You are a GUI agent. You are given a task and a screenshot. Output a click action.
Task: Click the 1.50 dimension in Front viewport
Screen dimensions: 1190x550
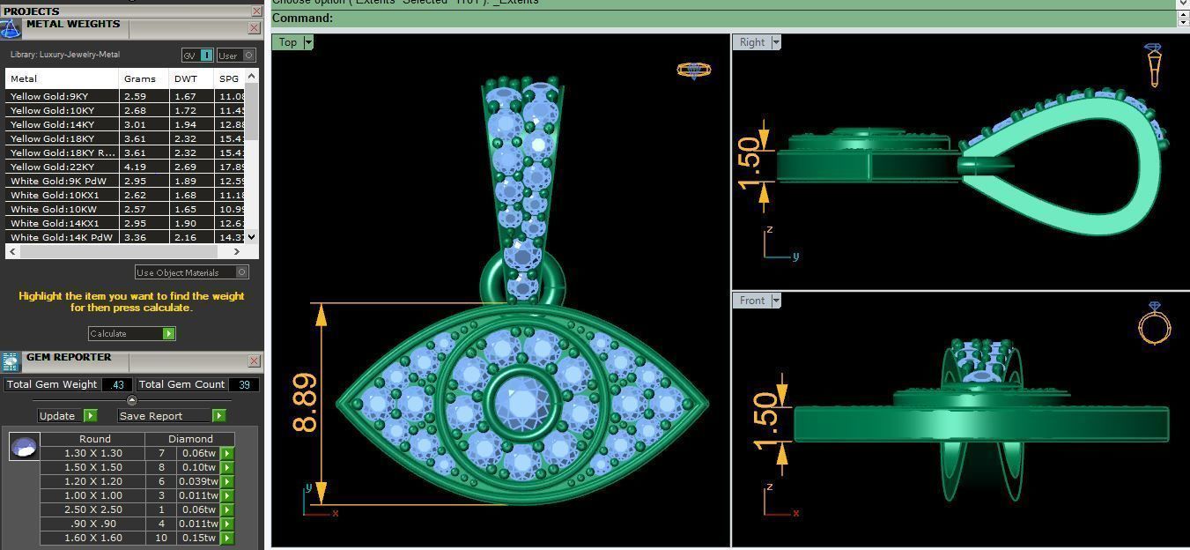[x=766, y=422]
